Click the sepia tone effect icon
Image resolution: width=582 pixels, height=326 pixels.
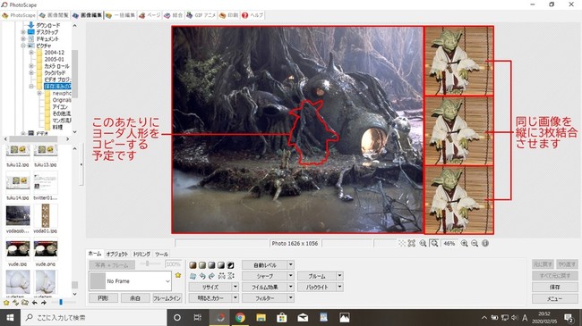click(193, 265)
